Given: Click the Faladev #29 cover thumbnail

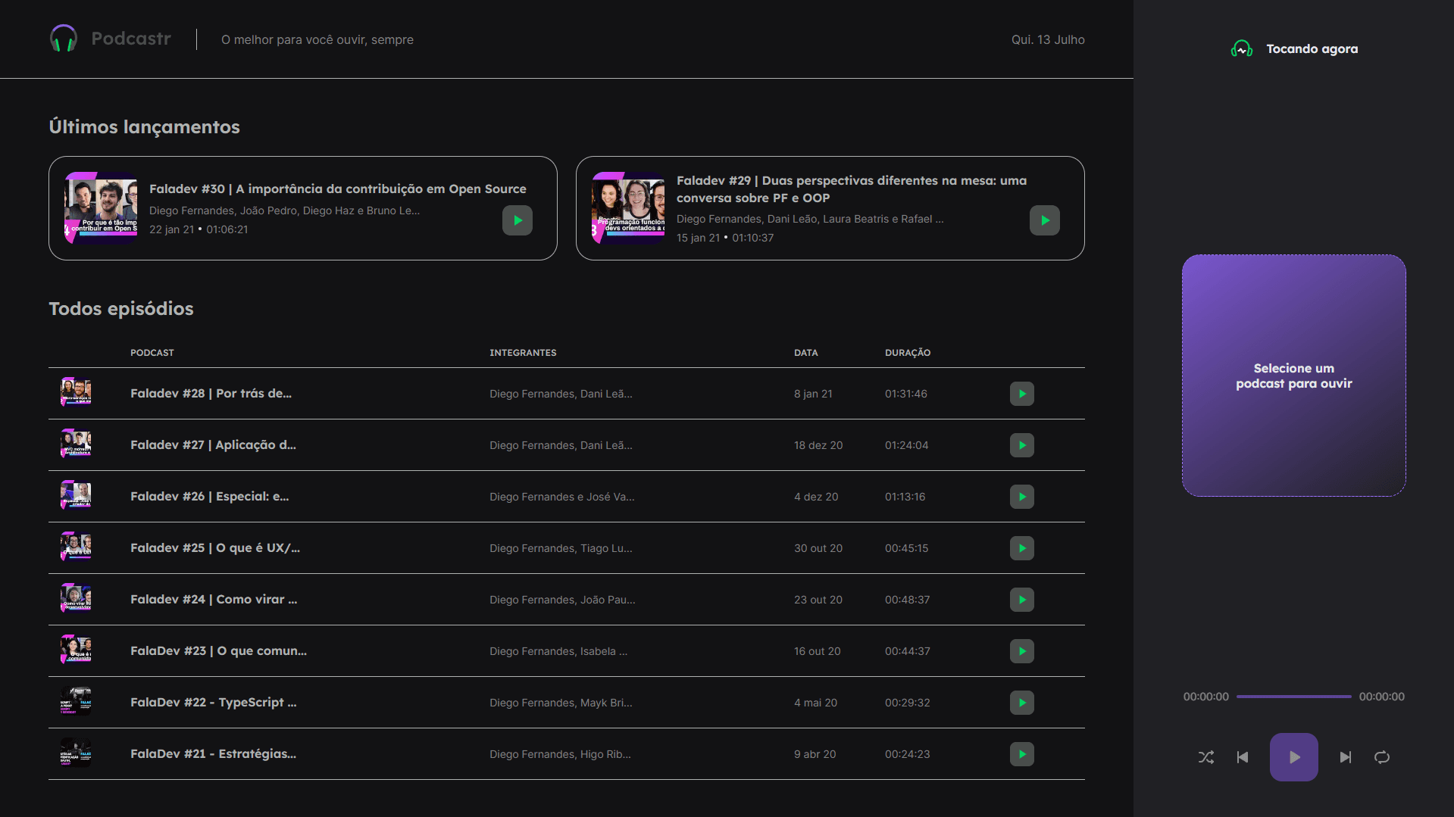Looking at the screenshot, I should click(x=628, y=207).
